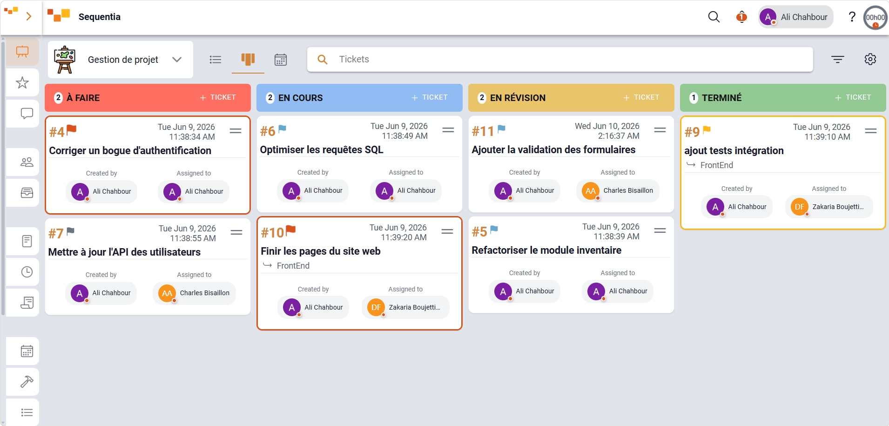
Task: Click Zakaria Boujetti assignee on ticket #9
Action: click(x=828, y=207)
